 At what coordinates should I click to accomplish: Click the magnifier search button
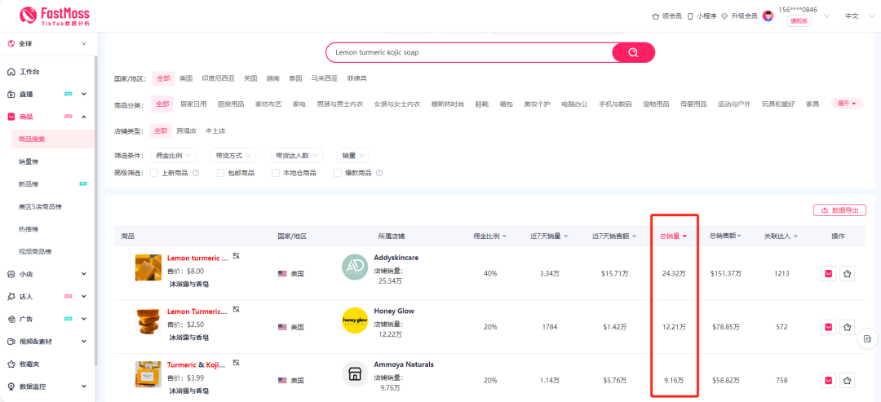[632, 53]
